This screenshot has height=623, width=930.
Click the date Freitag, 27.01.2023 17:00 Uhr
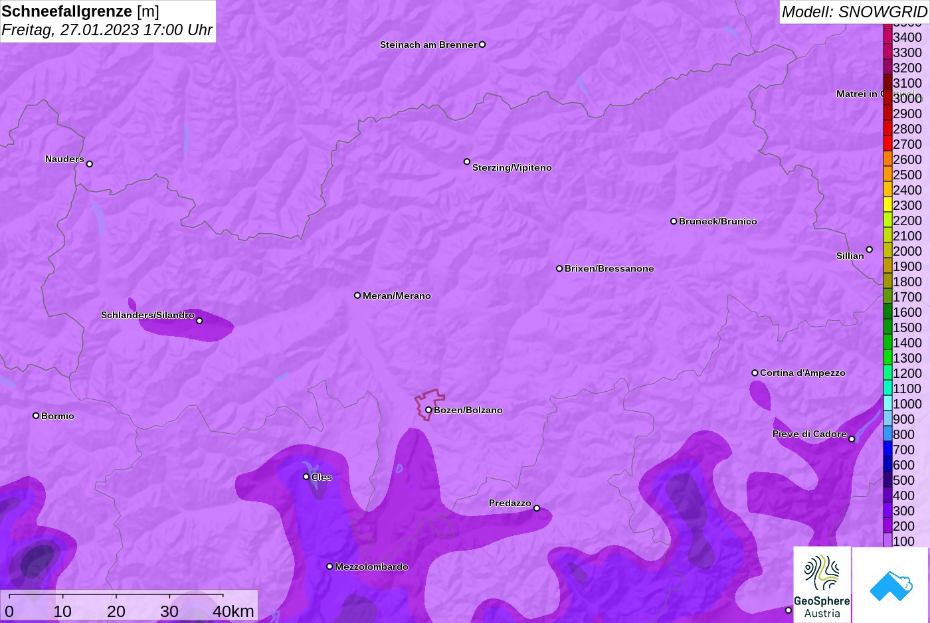pyautogui.click(x=107, y=30)
